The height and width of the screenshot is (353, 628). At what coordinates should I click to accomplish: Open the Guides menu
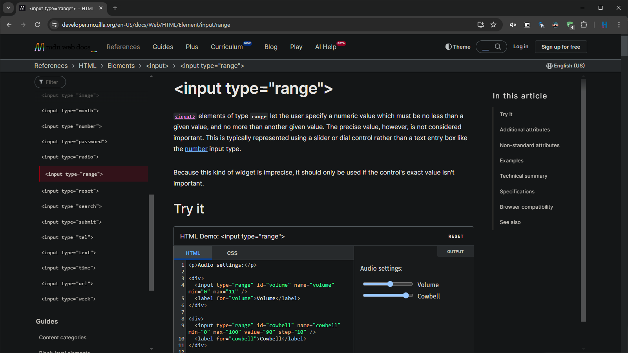(x=163, y=47)
